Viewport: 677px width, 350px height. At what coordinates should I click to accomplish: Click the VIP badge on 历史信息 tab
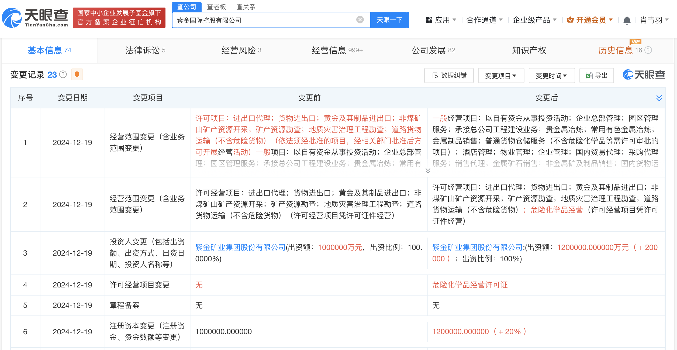[x=635, y=42]
